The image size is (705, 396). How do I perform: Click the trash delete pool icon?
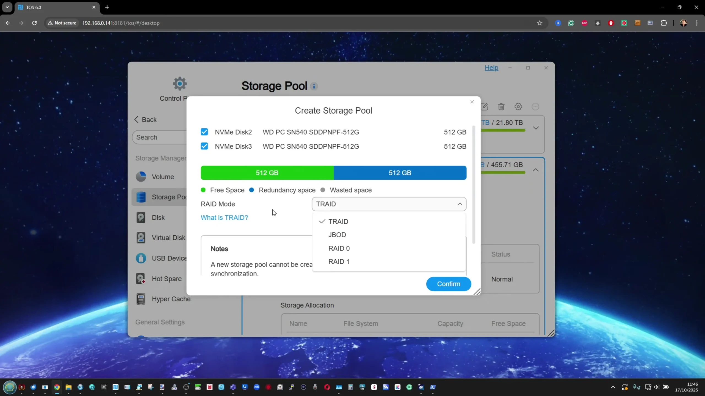501,107
